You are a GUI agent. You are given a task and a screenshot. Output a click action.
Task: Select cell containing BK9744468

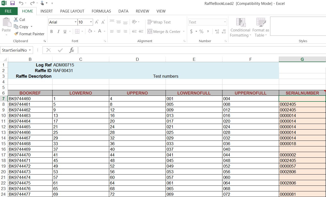coord(30,144)
